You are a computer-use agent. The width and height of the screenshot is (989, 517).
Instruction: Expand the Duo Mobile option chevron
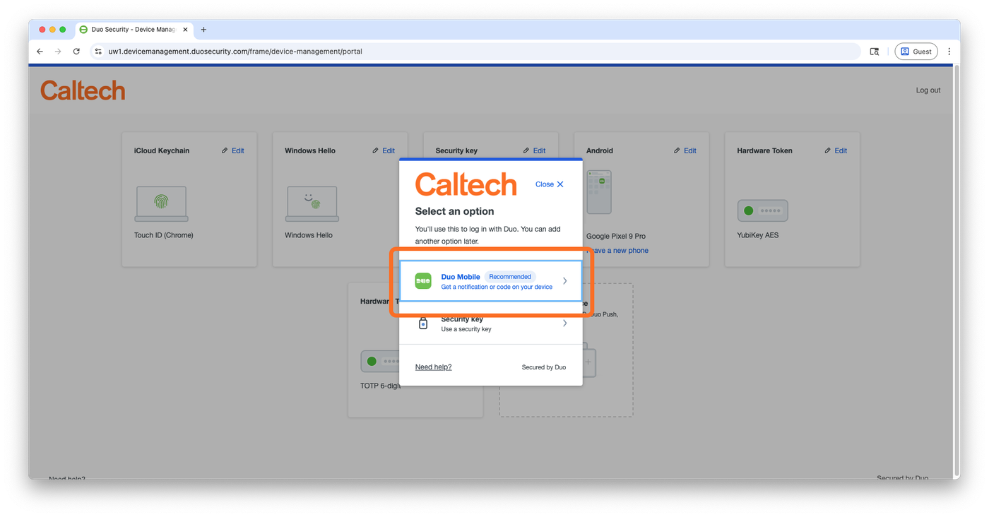[564, 281]
